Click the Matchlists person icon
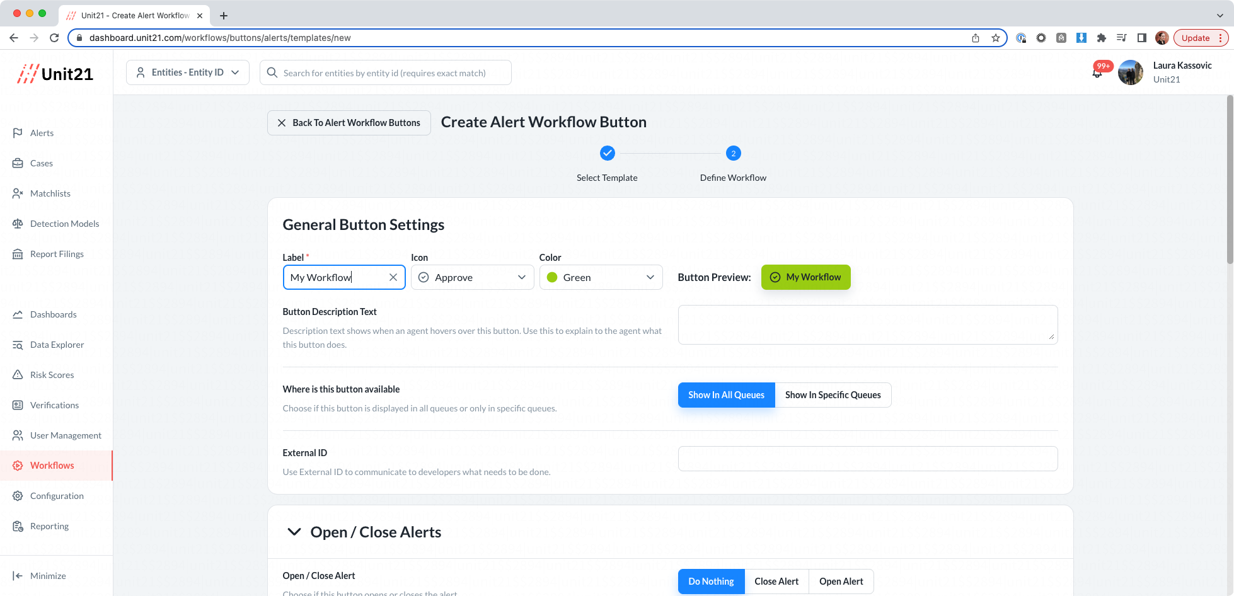This screenshot has height=596, width=1234. 18,193
